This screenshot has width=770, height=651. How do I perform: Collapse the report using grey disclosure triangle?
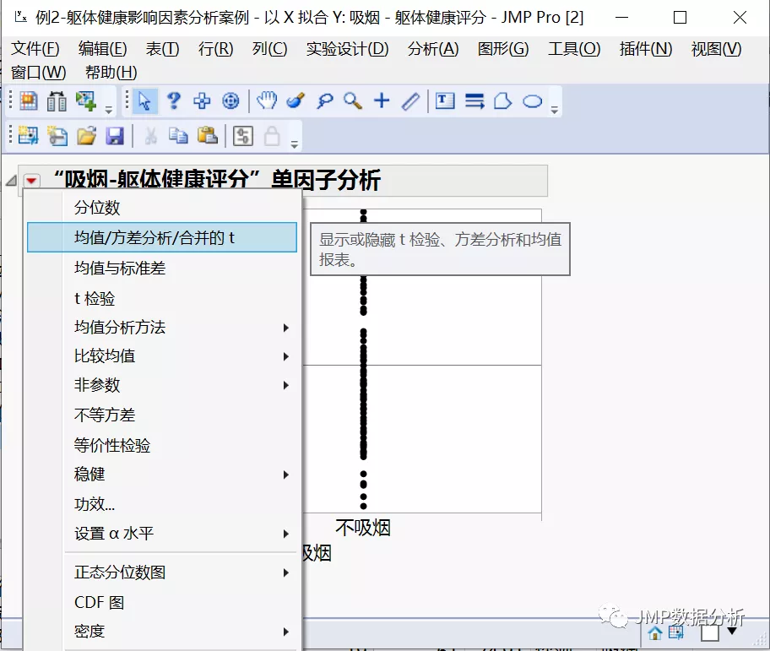(11, 181)
